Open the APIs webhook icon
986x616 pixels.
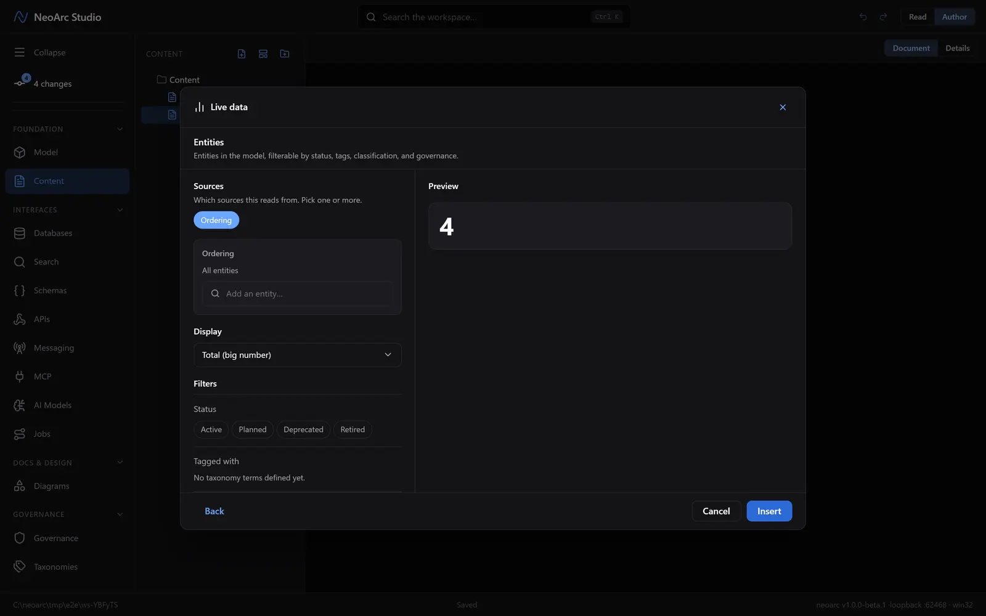click(x=20, y=319)
